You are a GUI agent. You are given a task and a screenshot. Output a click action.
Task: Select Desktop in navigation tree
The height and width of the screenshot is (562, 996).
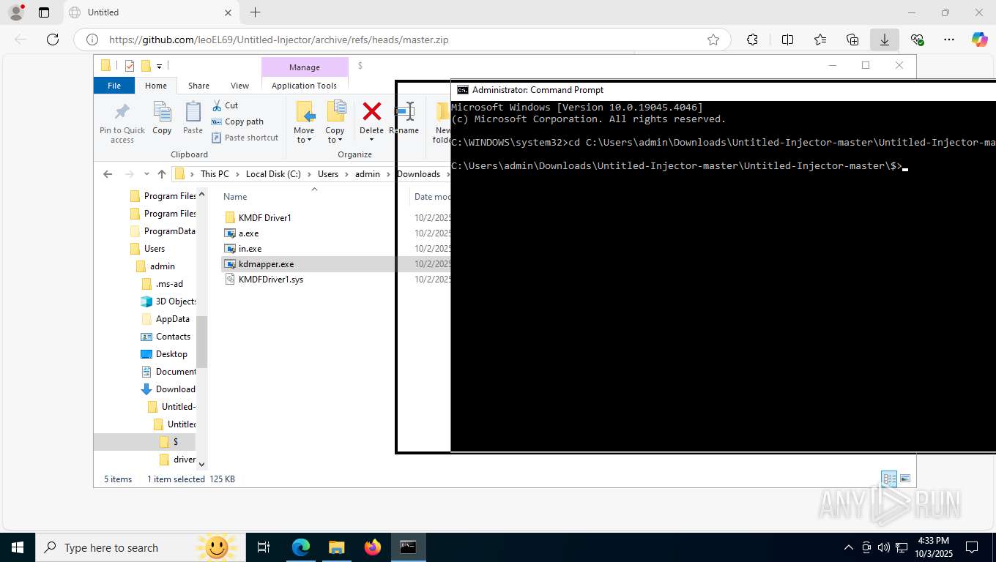coord(166,354)
